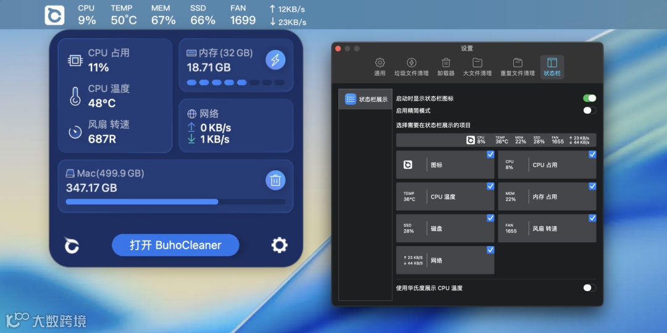Open the 大文件清理 settings tab

pyautogui.click(x=477, y=68)
